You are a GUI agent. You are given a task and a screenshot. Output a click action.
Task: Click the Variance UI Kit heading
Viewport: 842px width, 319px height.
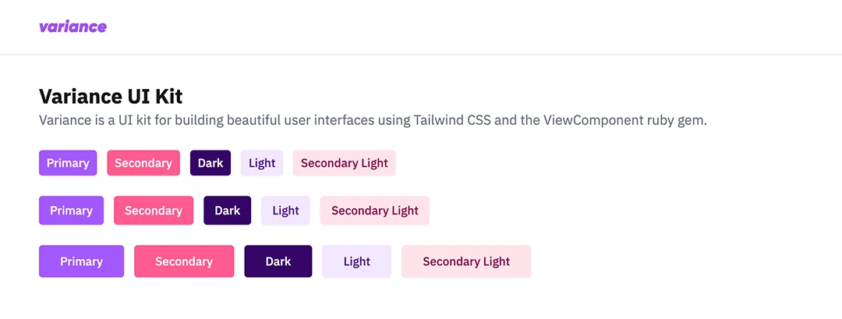(x=111, y=97)
